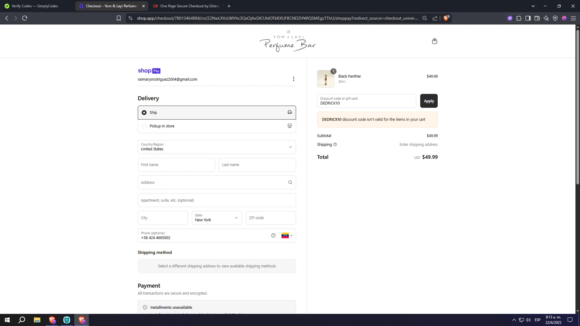Screen dimensions: 580x326
Task: Open the extensions puzzle icon
Action: coord(519,18)
